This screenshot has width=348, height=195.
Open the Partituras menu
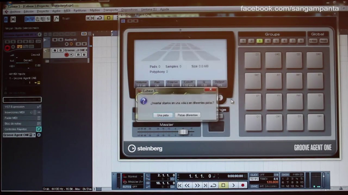point(80,11)
